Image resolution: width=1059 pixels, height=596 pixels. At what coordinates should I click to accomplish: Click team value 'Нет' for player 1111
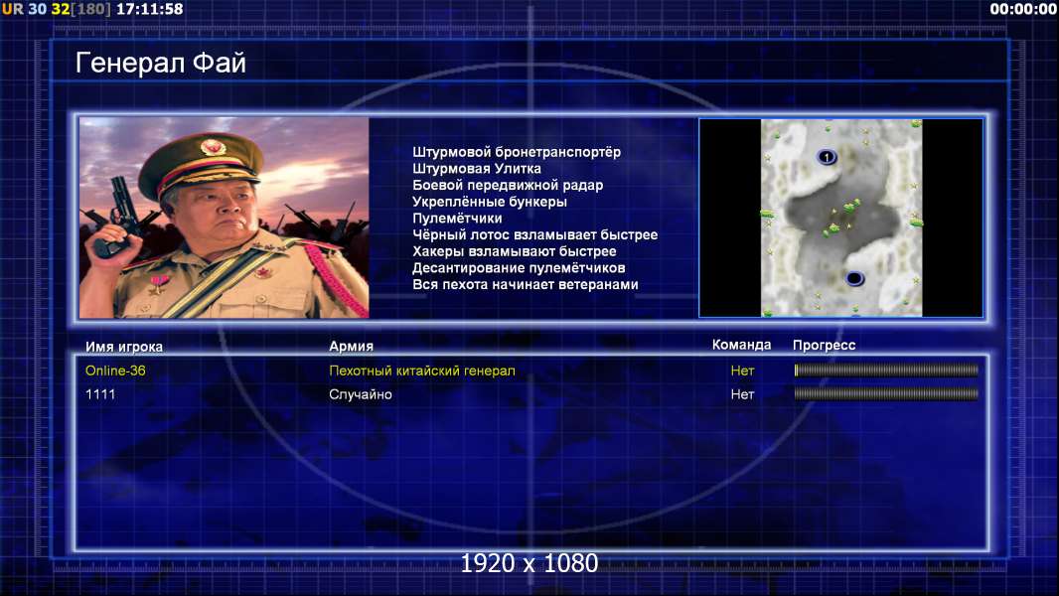point(742,394)
